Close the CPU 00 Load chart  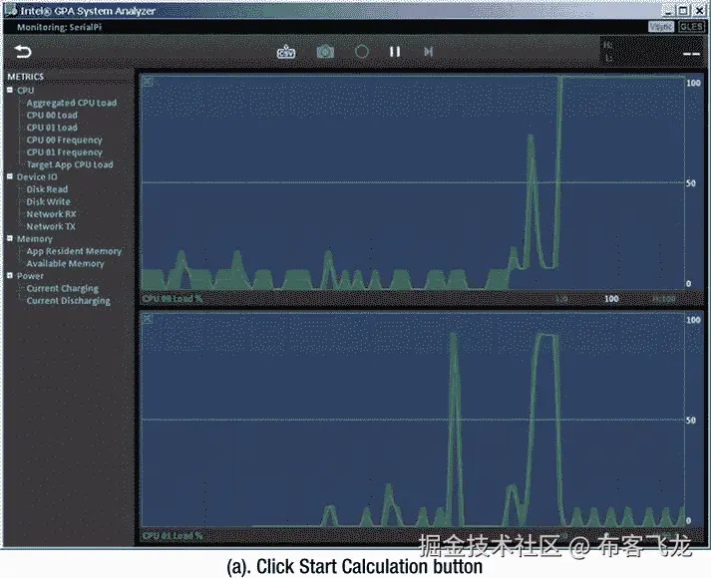(x=148, y=82)
